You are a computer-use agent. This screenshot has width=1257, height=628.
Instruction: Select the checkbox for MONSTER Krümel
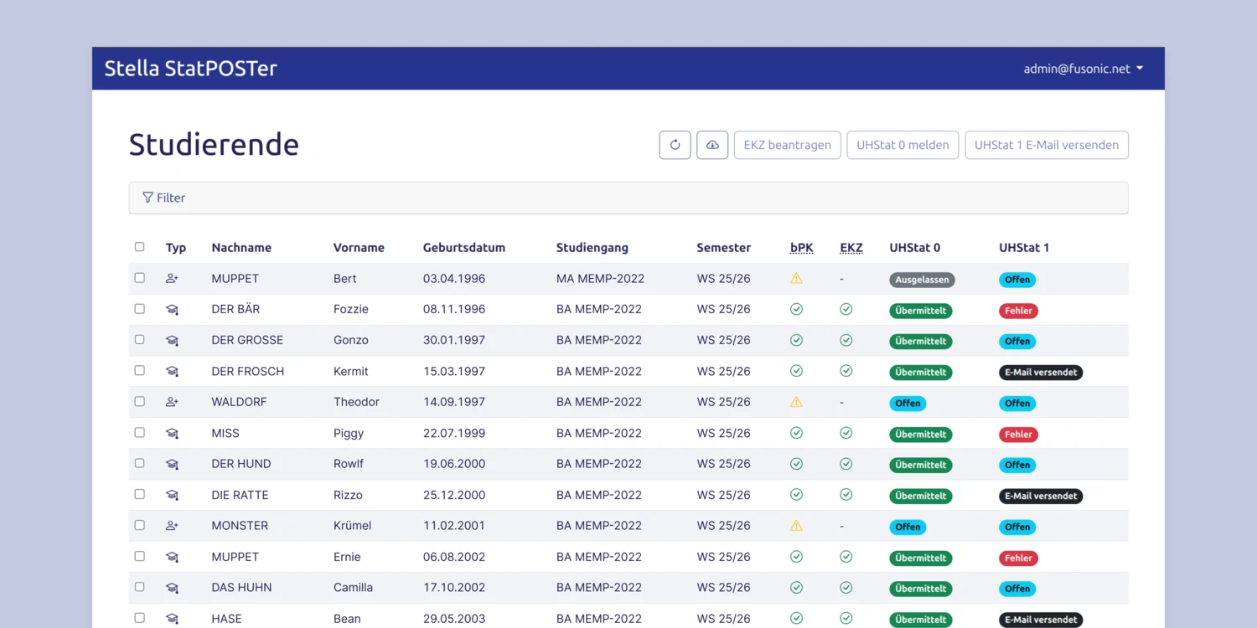[x=139, y=526]
